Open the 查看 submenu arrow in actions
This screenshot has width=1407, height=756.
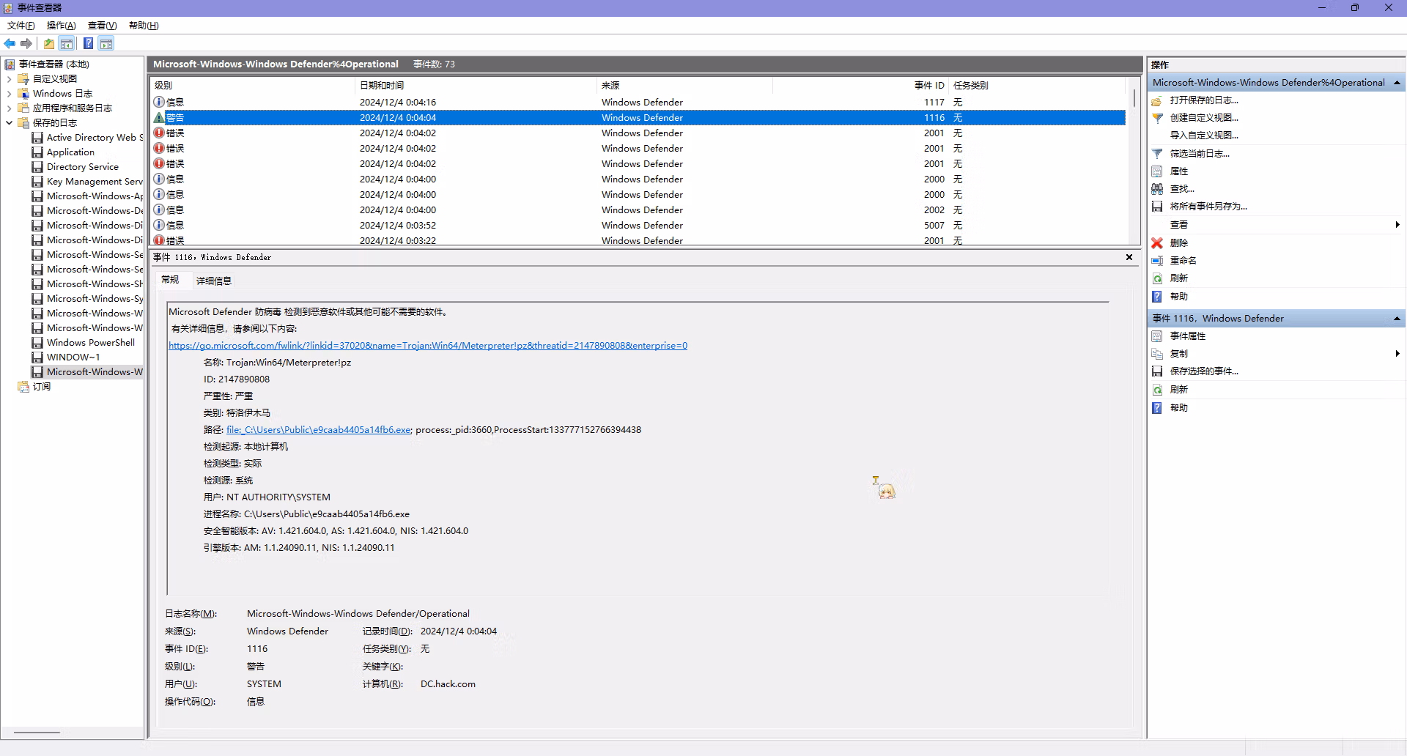click(1397, 225)
